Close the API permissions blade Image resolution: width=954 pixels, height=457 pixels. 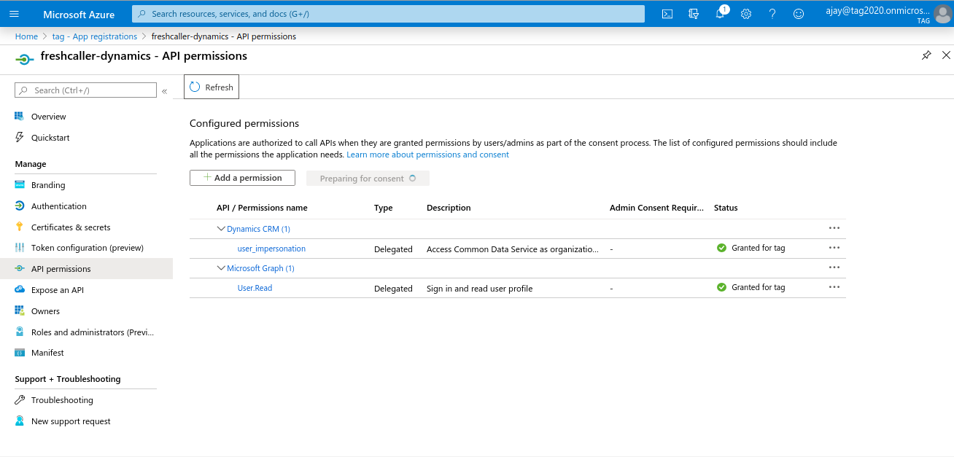click(x=946, y=55)
